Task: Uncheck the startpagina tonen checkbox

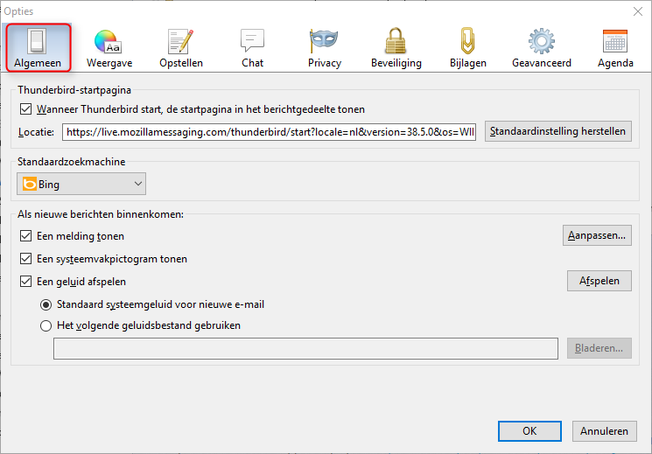Action: tap(25, 109)
